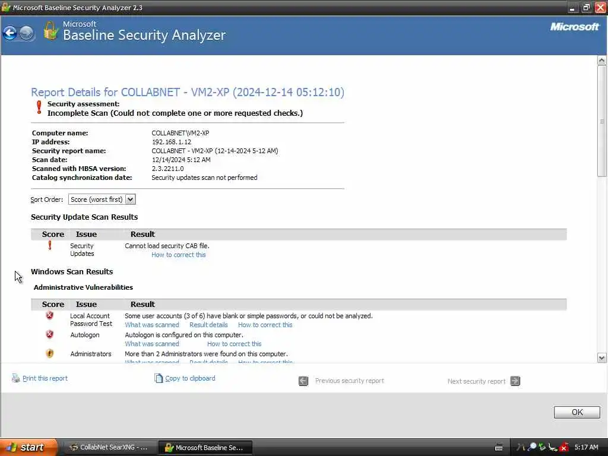Go back with the blue back arrow
Viewport: 608px width, 456px height.
[10, 33]
